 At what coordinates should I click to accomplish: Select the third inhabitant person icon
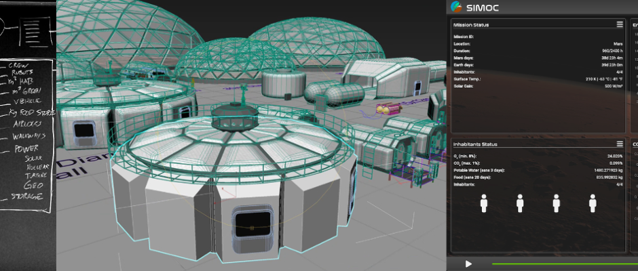pos(557,203)
